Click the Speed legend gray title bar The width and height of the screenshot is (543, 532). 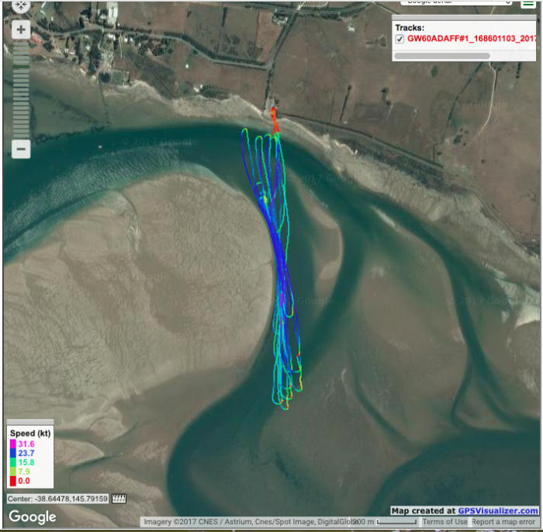tap(30, 422)
